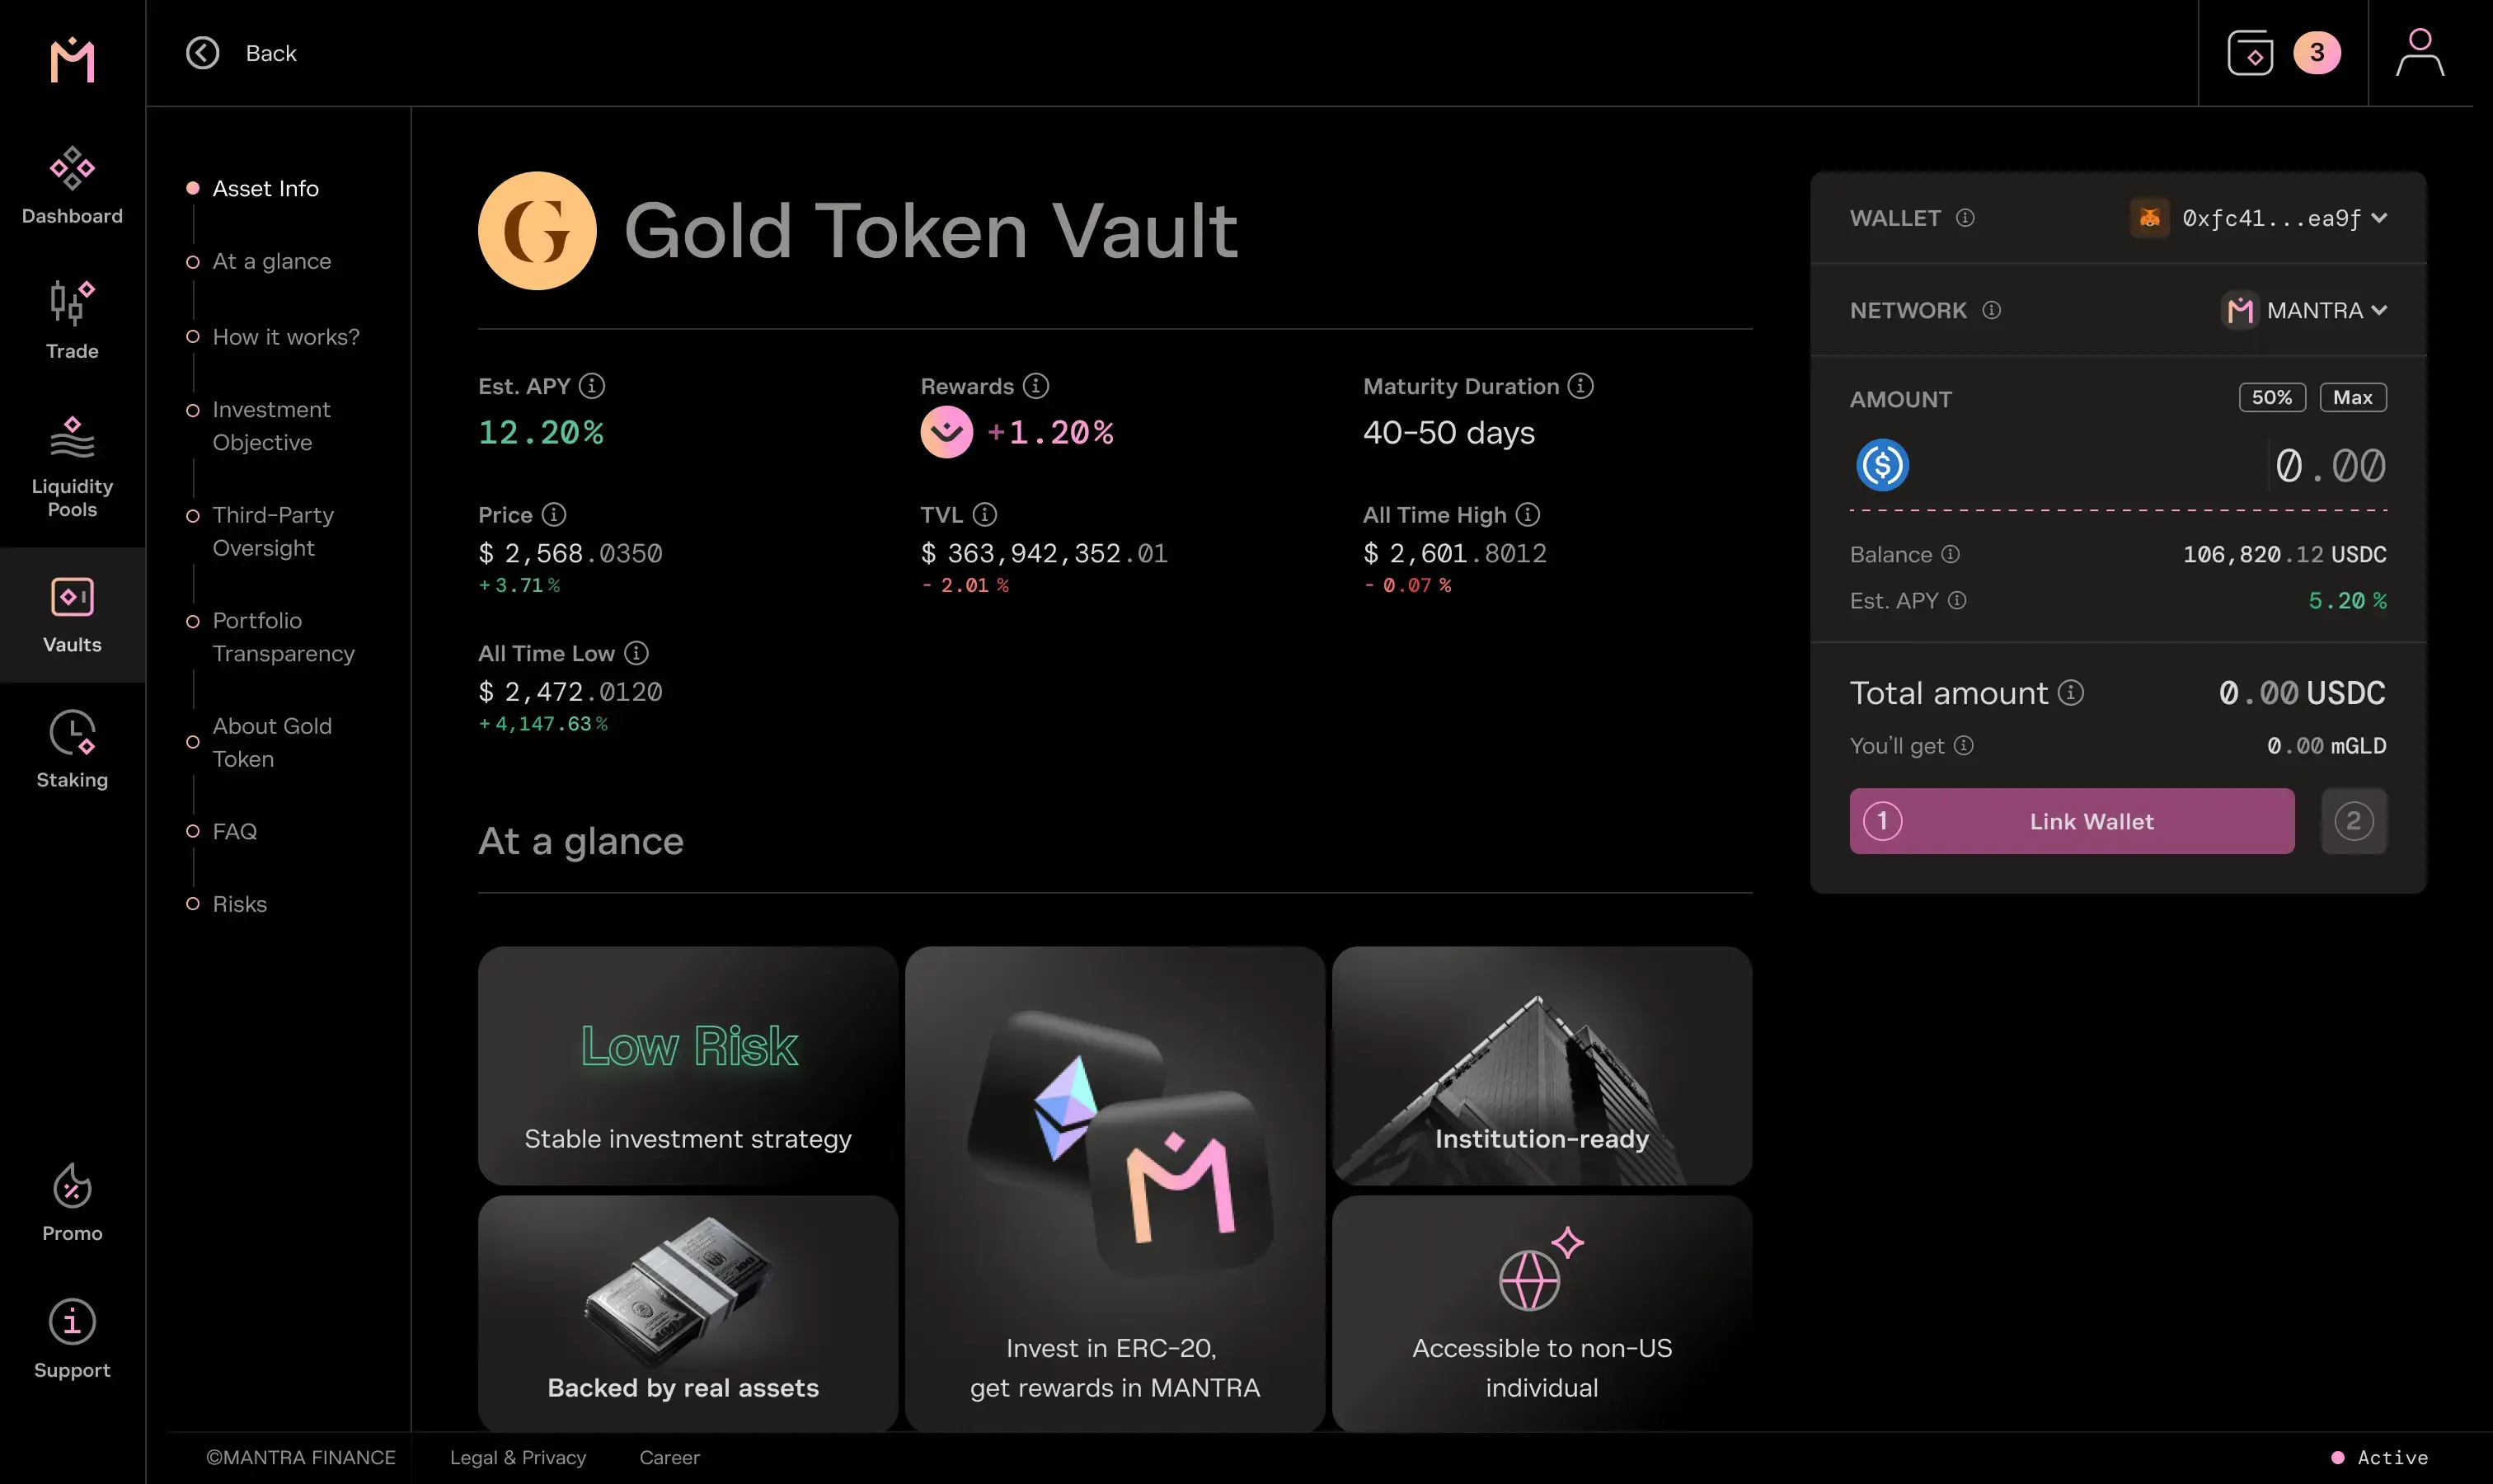Open the Legal & Privacy link
This screenshot has height=1484, width=2493.
517,1457
